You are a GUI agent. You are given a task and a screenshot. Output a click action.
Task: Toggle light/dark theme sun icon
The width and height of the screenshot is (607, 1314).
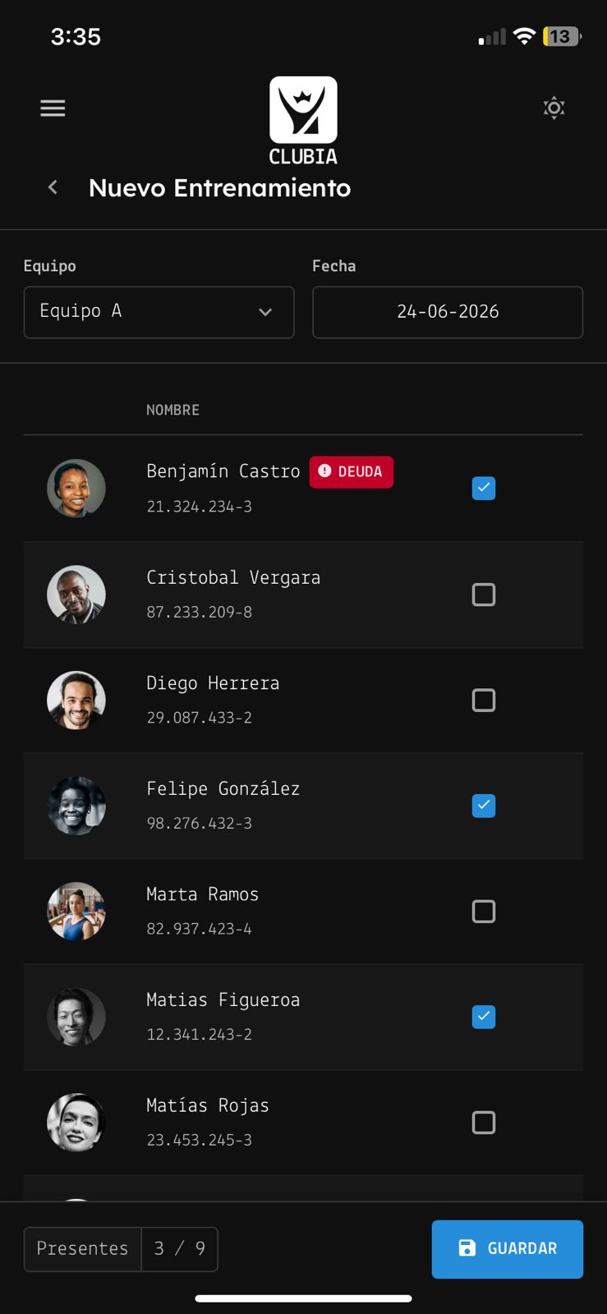pyautogui.click(x=554, y=108)
